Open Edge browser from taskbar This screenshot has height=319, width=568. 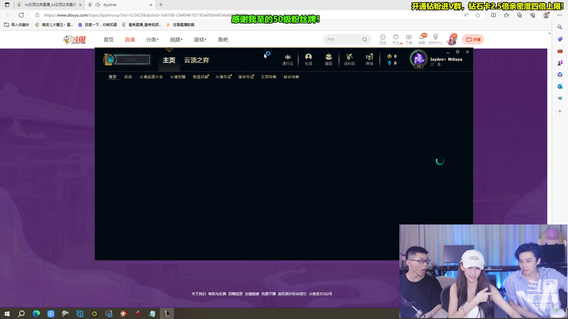click(36, 314)
